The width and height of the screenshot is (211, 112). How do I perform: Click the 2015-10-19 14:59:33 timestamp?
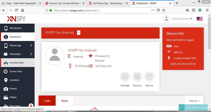(x=183, y=64)
